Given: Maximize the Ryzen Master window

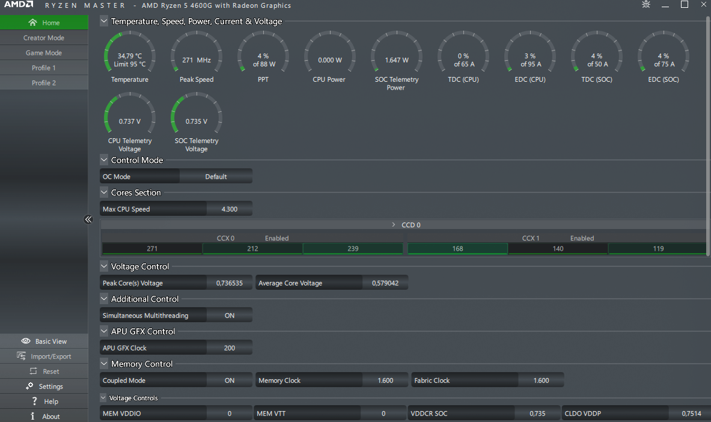Looking at the screenshot, I should 685,5.
